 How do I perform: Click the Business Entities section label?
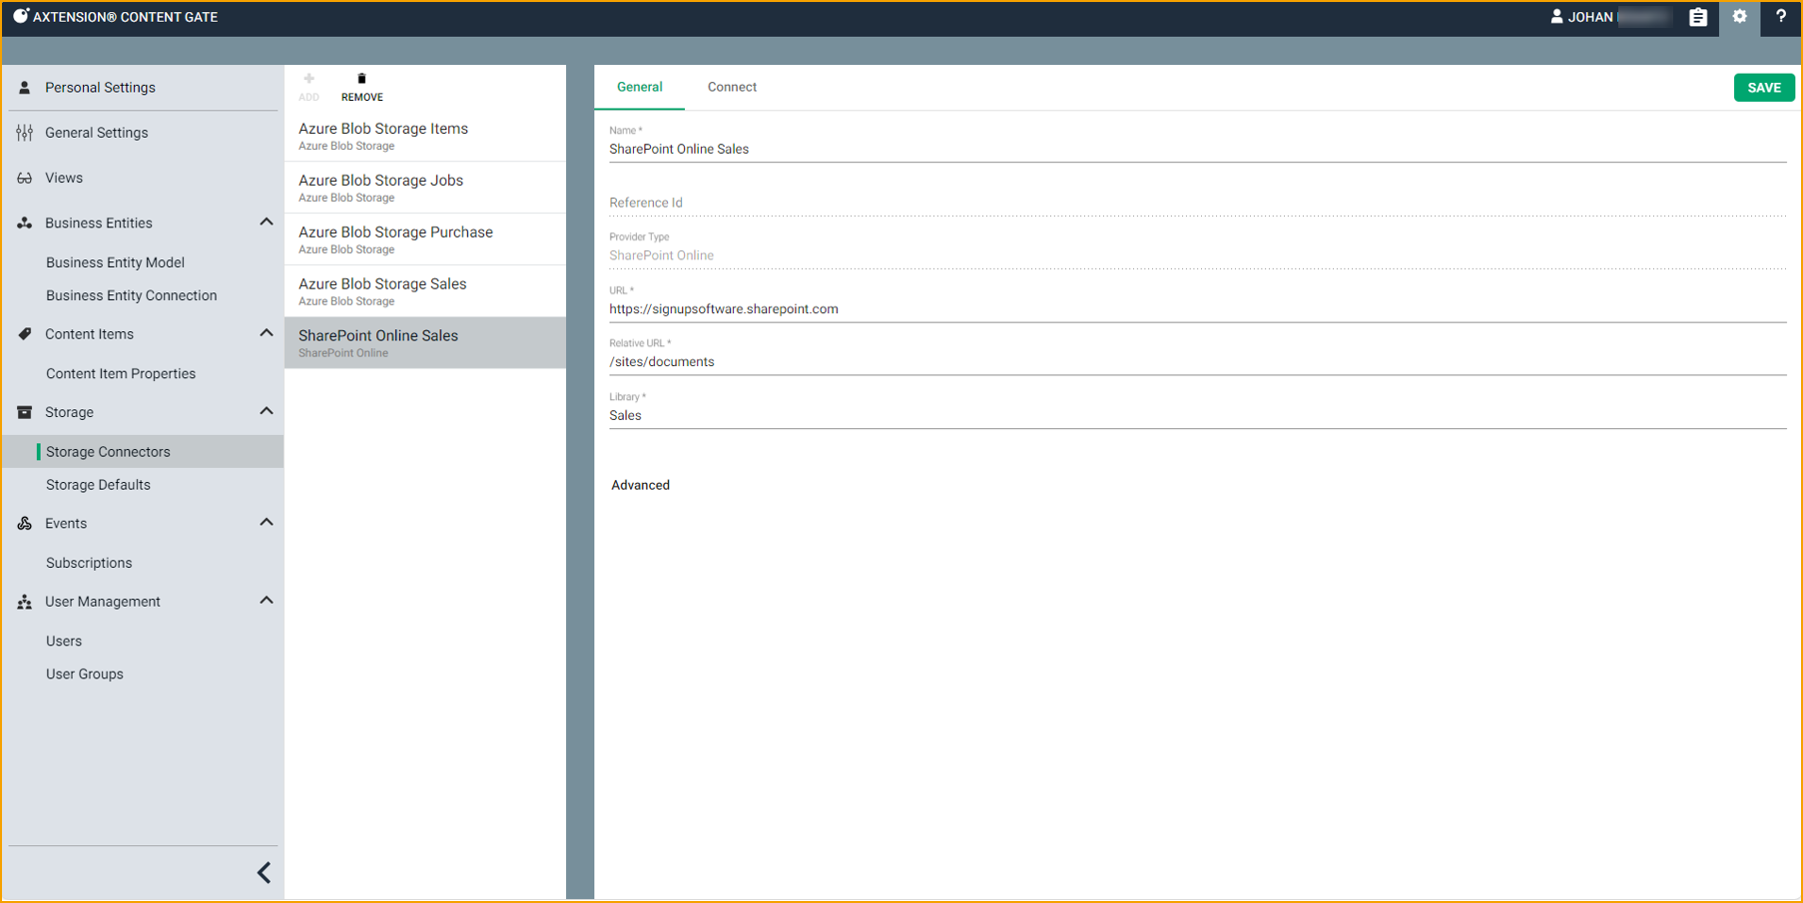coord(99,224)
